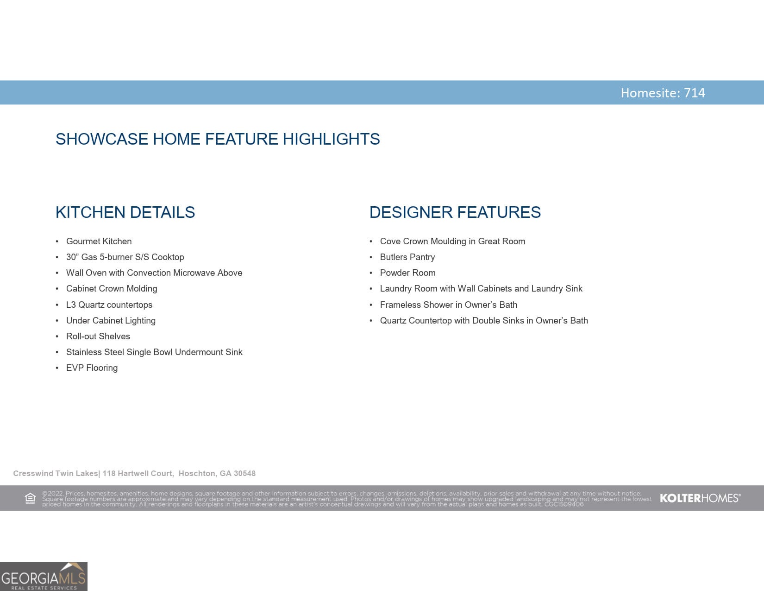Click the Kolter Homes logo

coord(700,498)
